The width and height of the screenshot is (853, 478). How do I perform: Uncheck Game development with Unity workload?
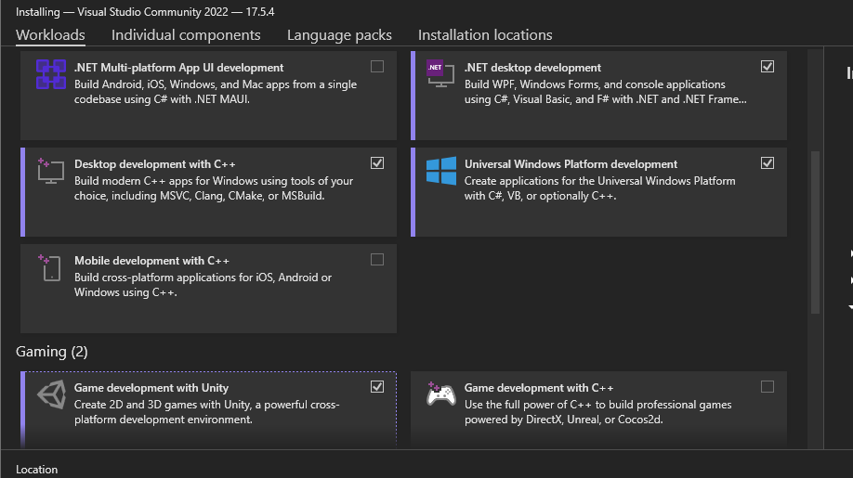coord(377,387)
